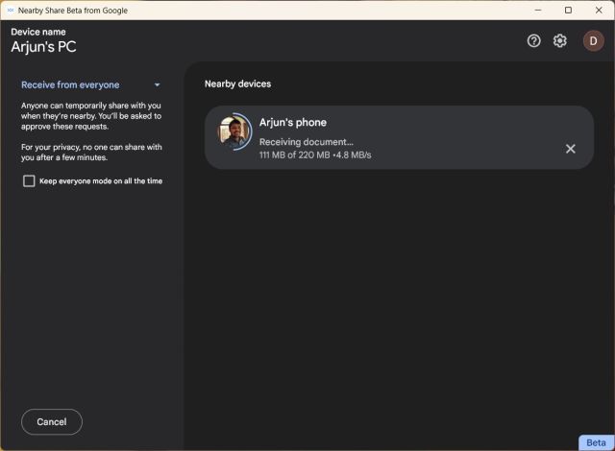Open the help question mark icon
This screenshot has width=615, height=451.
click(x=533, y=40)
